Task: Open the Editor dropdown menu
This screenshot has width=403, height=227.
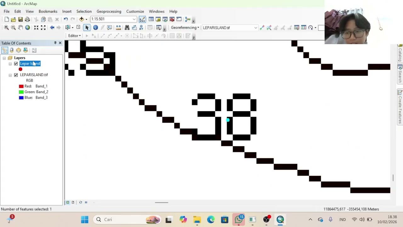Action: tap(75, 36)
